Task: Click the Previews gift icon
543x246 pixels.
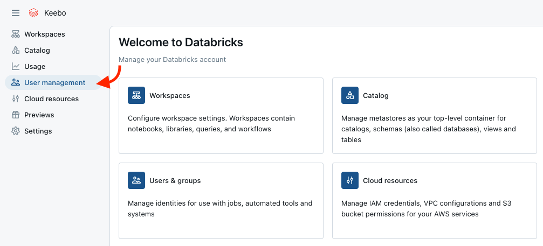Action: coord(16,115)
